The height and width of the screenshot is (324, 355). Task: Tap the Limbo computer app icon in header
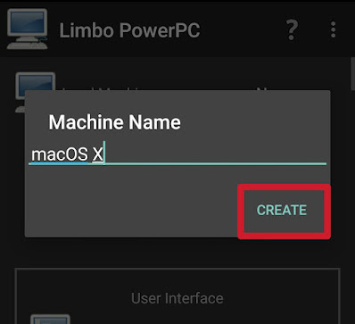coord(28,29)
